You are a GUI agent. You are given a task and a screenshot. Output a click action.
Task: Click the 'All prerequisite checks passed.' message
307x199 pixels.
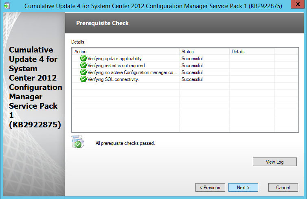125,143
